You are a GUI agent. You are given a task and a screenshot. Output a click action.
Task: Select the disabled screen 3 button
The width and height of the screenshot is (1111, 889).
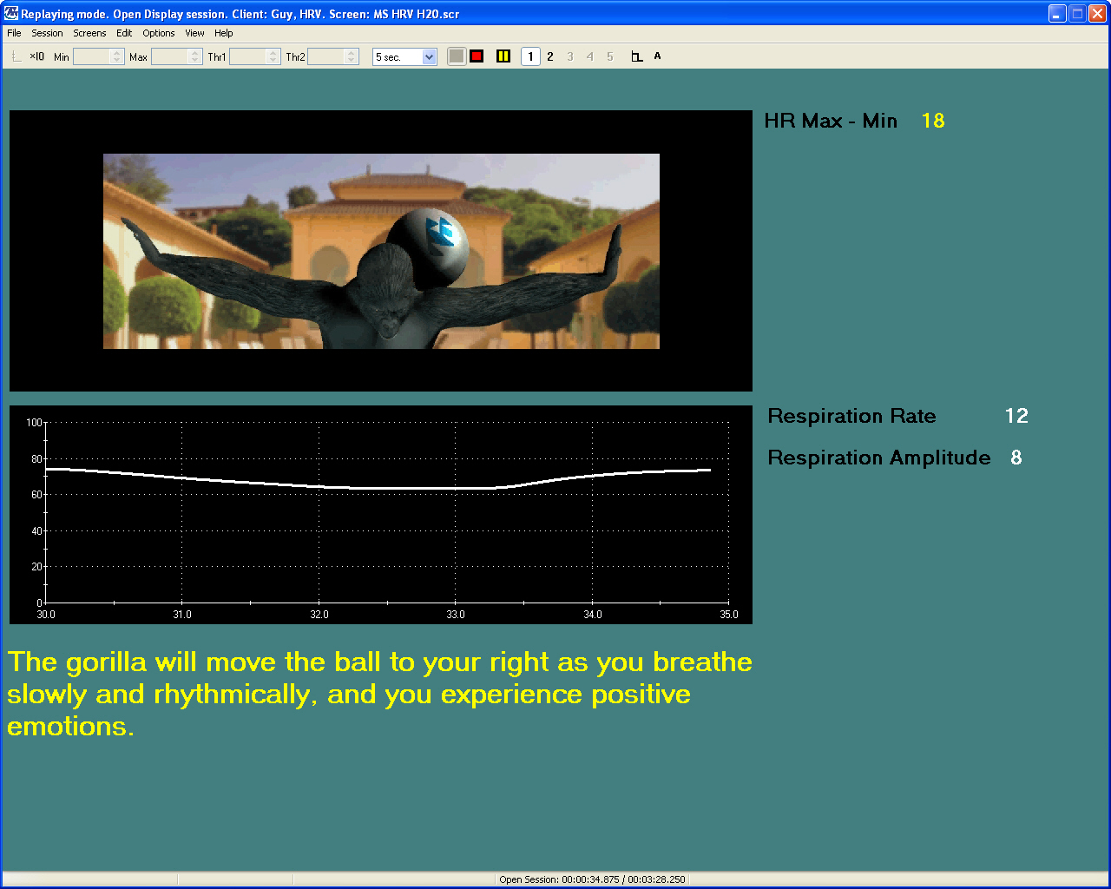point(570,56)
